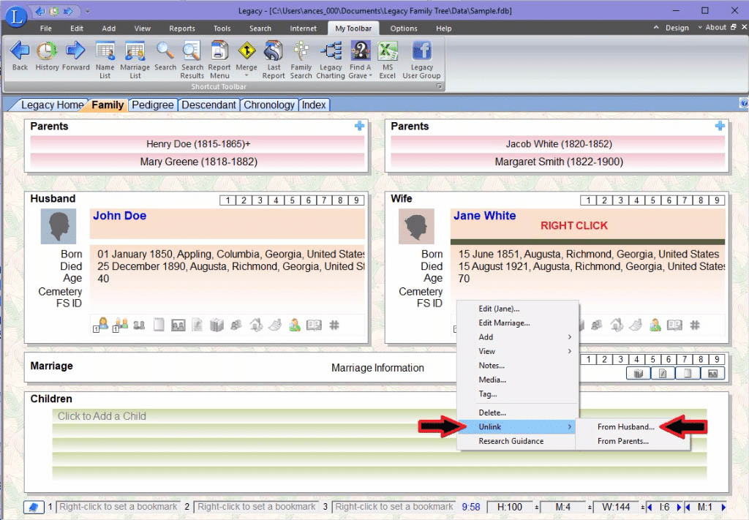Click the plus icon on husband's Parents box

click(359, 126)
